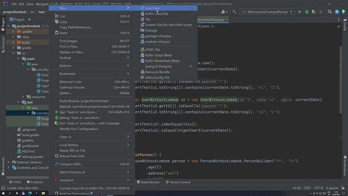Open the Version Control tool window tab
Viewport: 348px width, 196px height.
tap(178, 182)
